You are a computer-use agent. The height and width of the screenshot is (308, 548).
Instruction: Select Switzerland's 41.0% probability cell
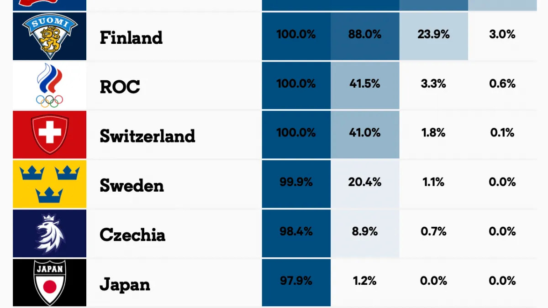[365, 133]
